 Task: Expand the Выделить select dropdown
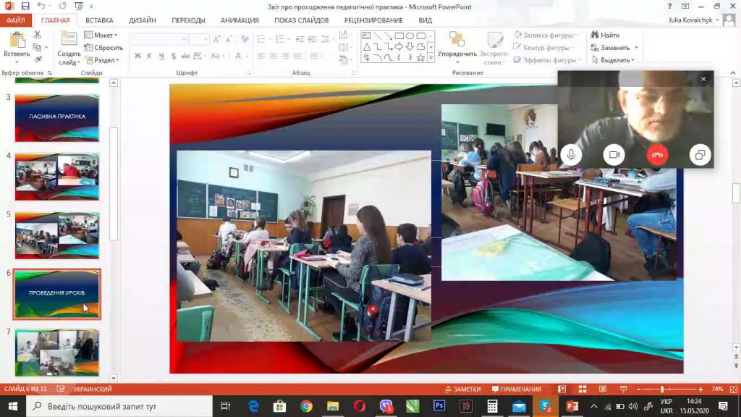point(612,60)
